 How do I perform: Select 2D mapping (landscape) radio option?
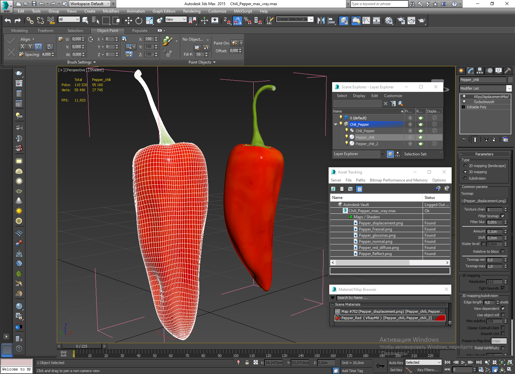pyautogui.click(x=465, y=166)
